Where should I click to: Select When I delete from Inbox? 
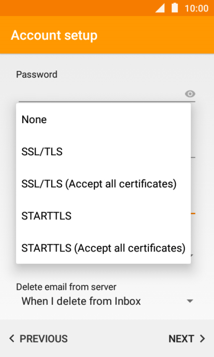(x=81, y=301)
